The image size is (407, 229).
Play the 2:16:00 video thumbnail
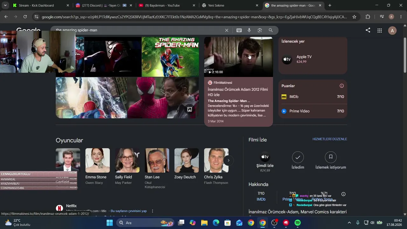pos(238,57)
